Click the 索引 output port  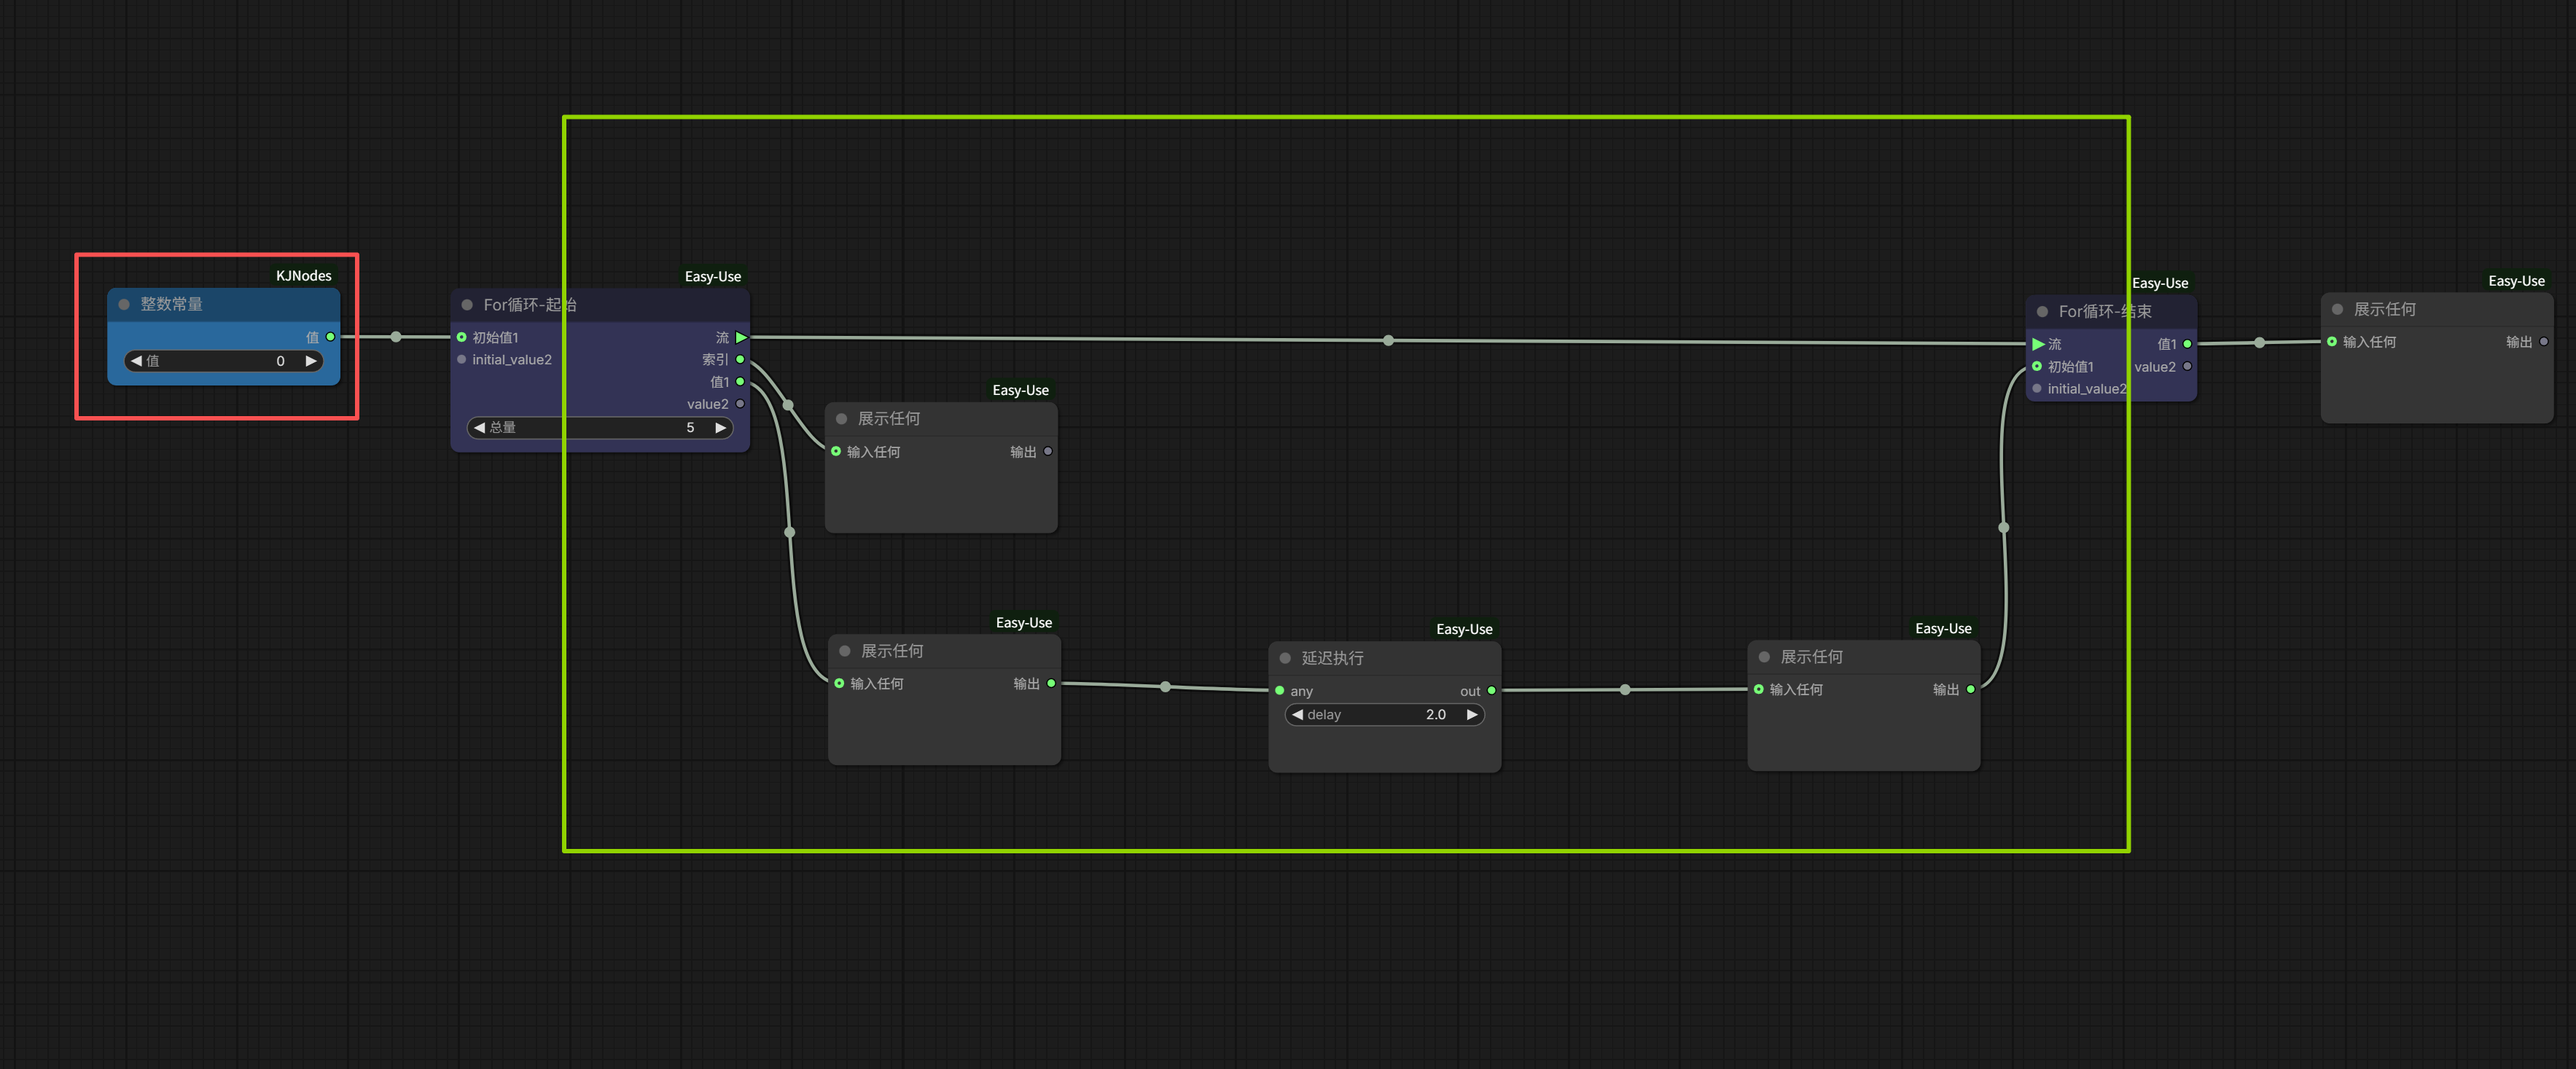pyautogui.click(x=740, y=360)
